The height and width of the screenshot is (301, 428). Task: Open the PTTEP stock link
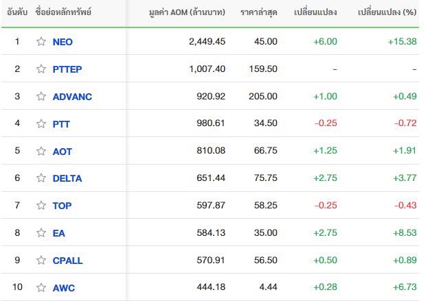[67, 69]
